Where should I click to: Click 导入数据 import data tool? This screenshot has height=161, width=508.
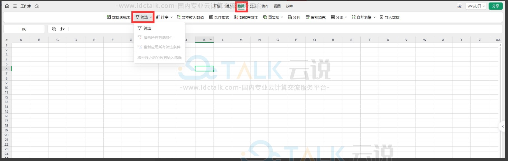389,17
